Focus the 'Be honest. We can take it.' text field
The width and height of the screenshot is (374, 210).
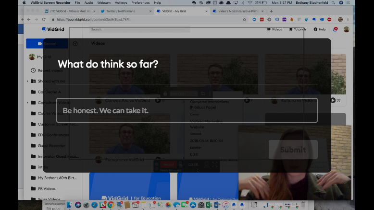tap(187, 110)
